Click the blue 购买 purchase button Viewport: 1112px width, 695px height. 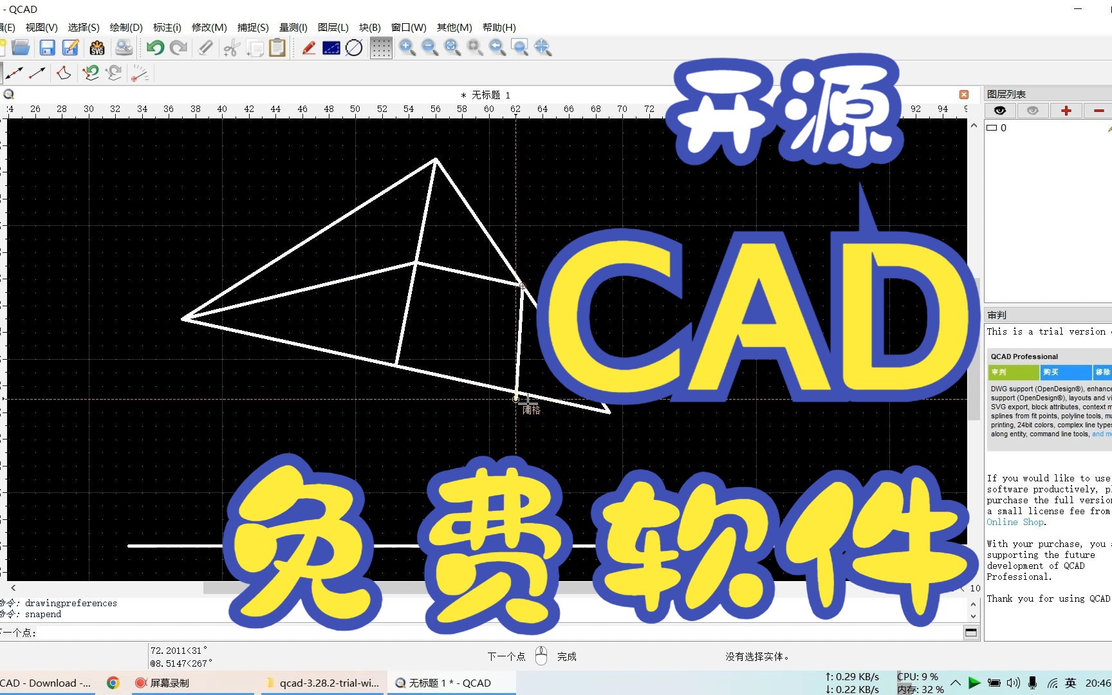click(x=1066, y=372)
